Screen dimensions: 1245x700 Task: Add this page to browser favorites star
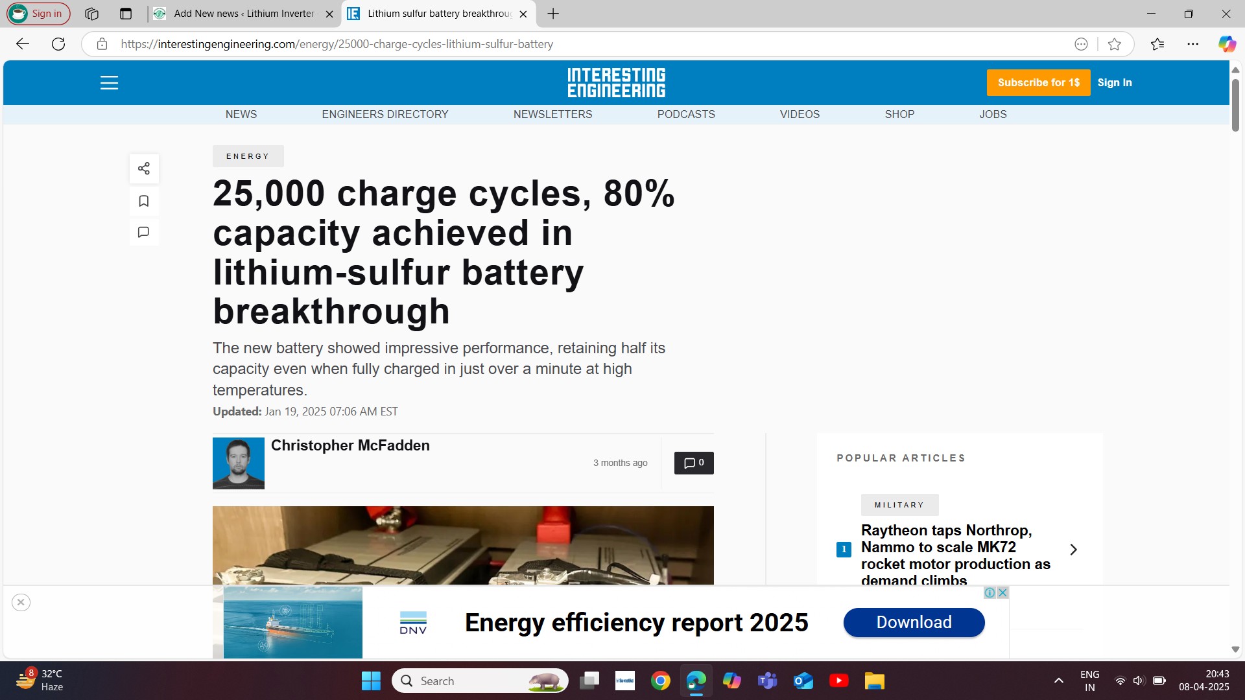(x=1114, y=43)
